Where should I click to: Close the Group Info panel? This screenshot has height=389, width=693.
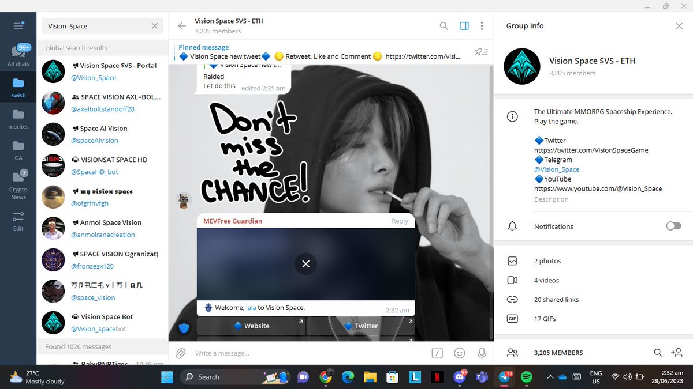coord(679,26)
